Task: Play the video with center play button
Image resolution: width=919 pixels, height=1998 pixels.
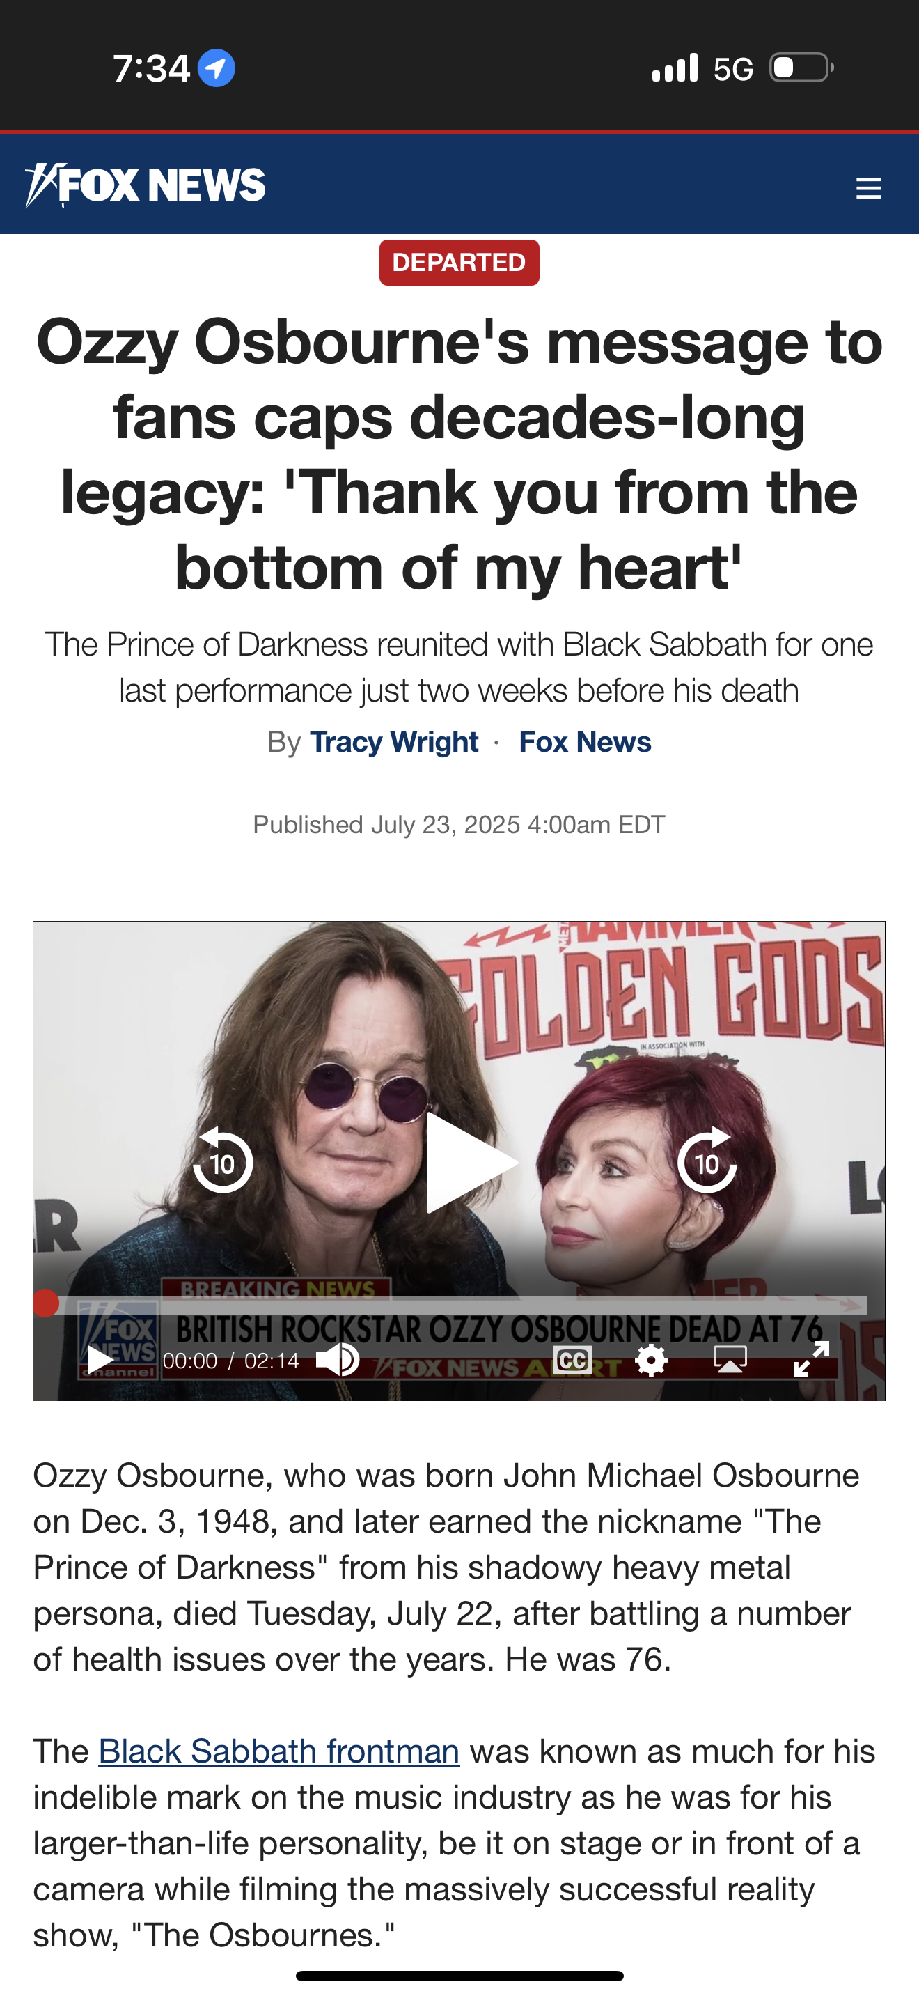Action: pos(471,1162)
